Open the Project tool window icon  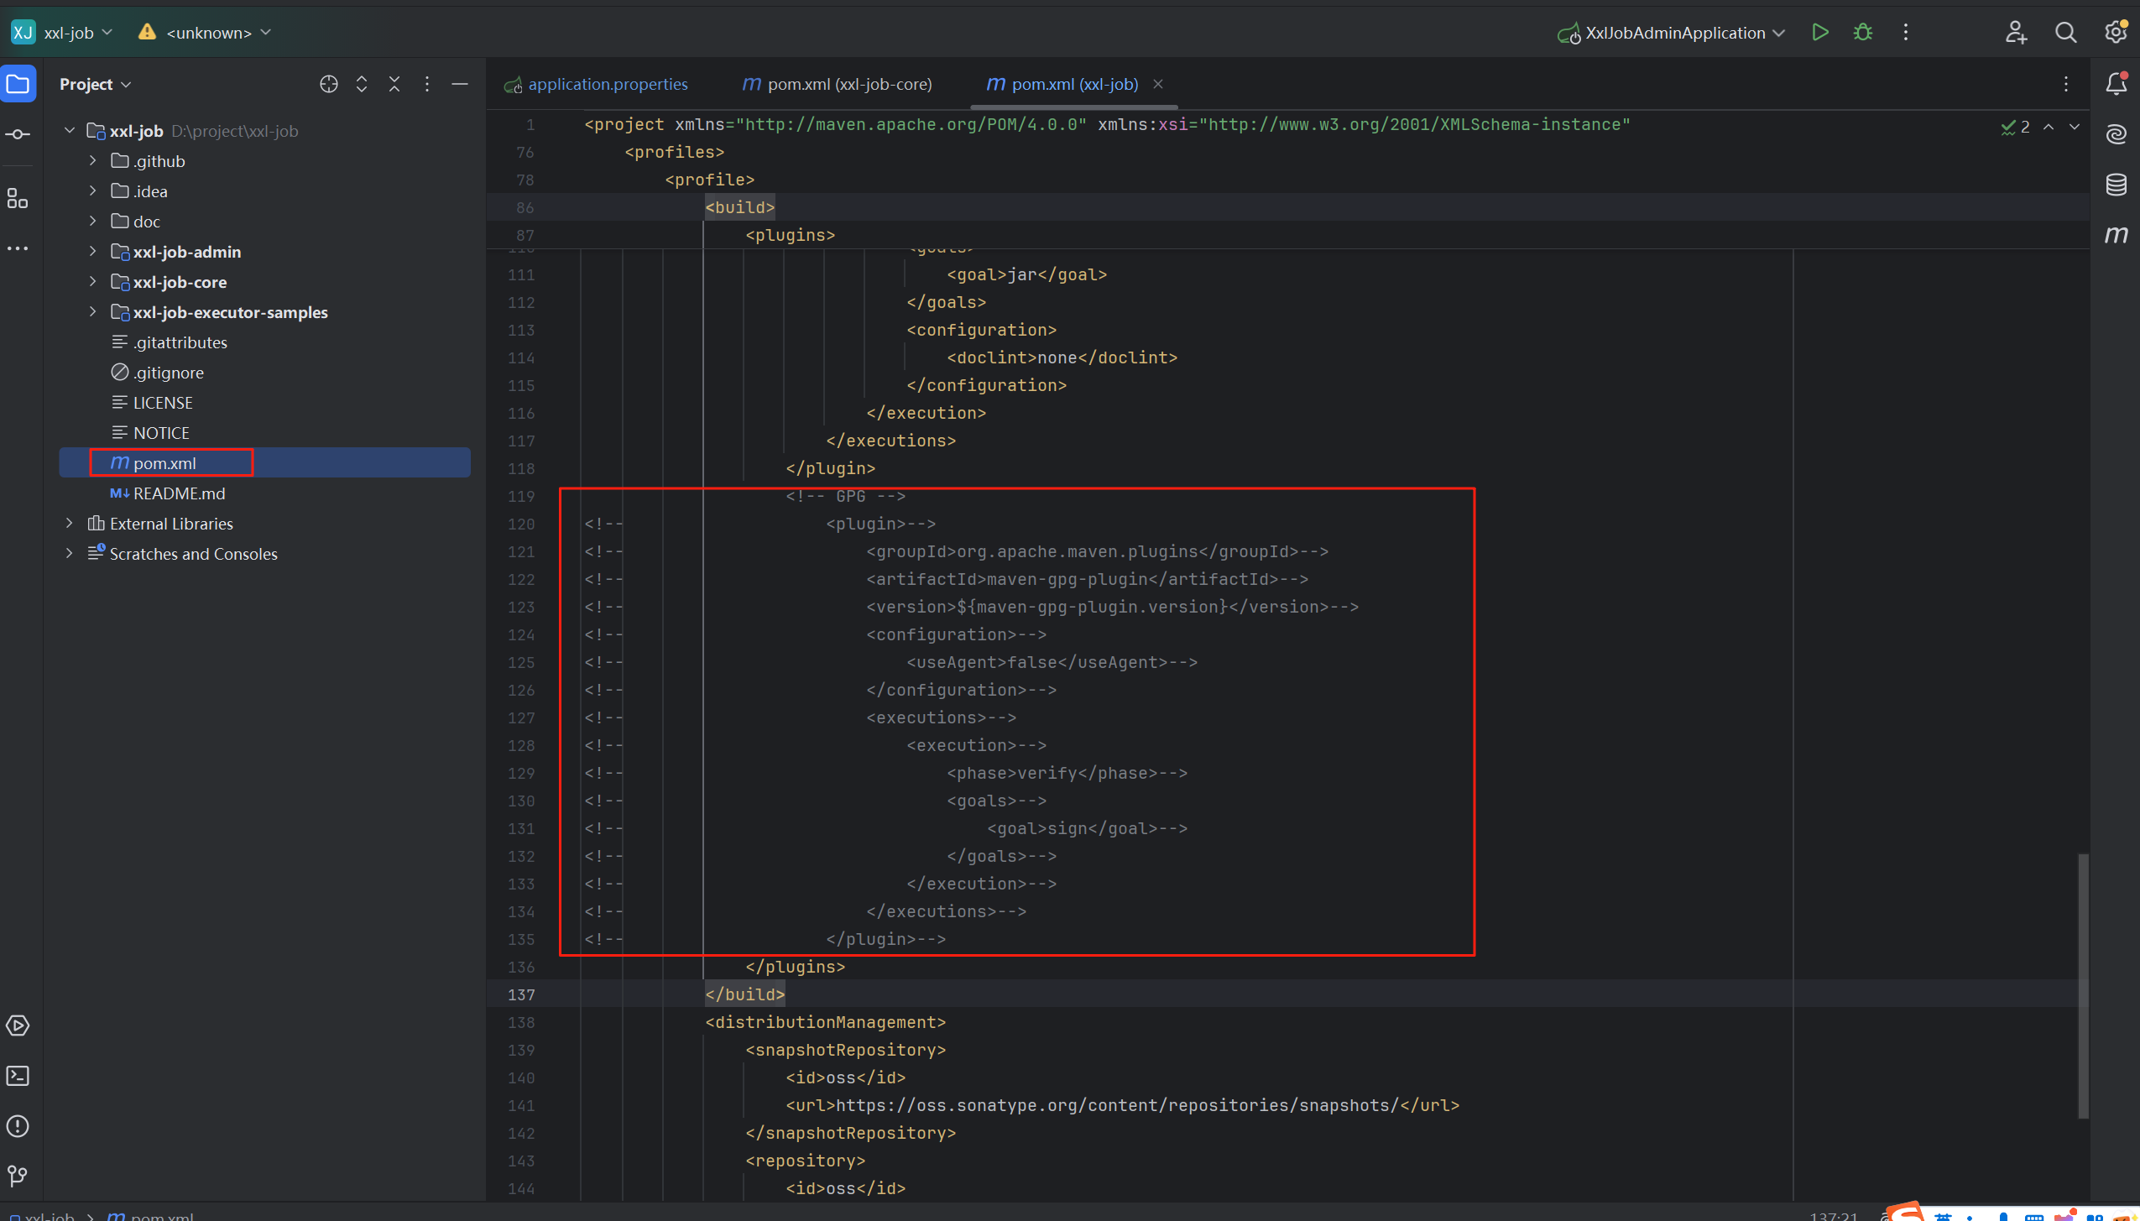tap(18, 84)
